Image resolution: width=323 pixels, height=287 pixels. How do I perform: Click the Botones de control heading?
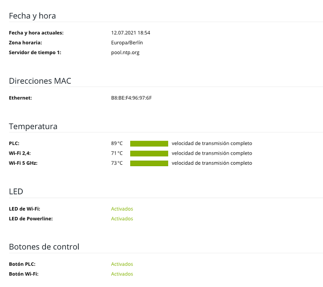[44, 247]
